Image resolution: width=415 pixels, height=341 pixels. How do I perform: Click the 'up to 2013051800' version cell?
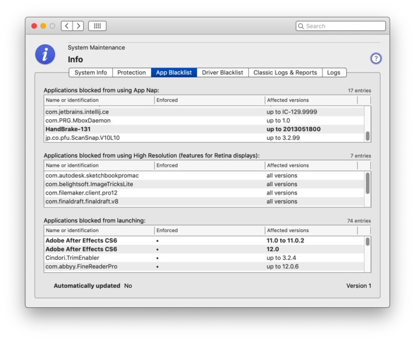(294, 129)
